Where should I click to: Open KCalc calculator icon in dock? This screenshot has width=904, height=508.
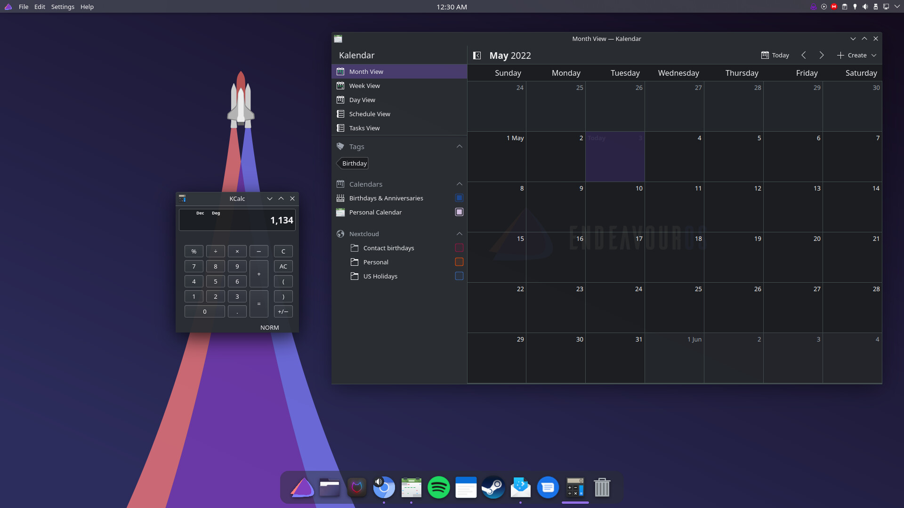point(575,487)
